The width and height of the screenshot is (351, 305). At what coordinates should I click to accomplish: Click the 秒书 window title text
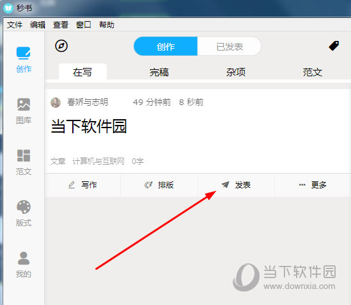point(24,8)
